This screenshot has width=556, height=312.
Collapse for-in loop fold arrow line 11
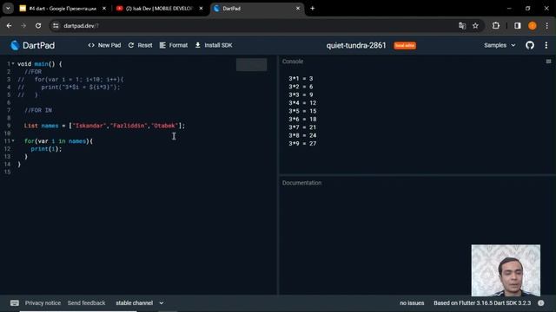[x=13, y=140]
